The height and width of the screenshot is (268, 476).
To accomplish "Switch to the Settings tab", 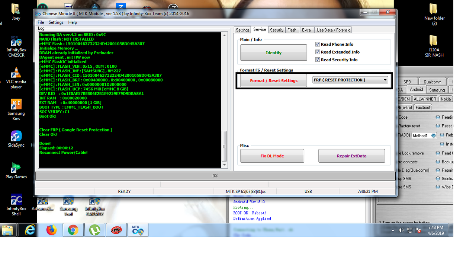I will pos(242,30).
